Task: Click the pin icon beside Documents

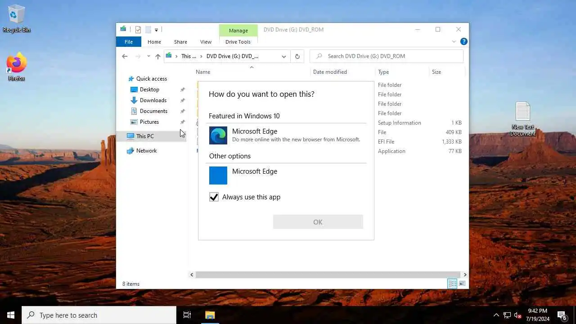Action: [182, 111]
